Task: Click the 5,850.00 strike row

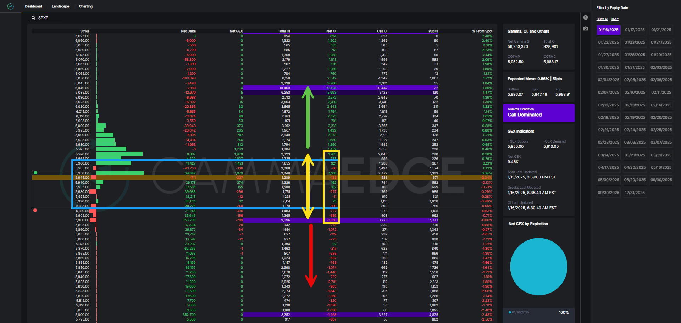Action: [262, 268]
